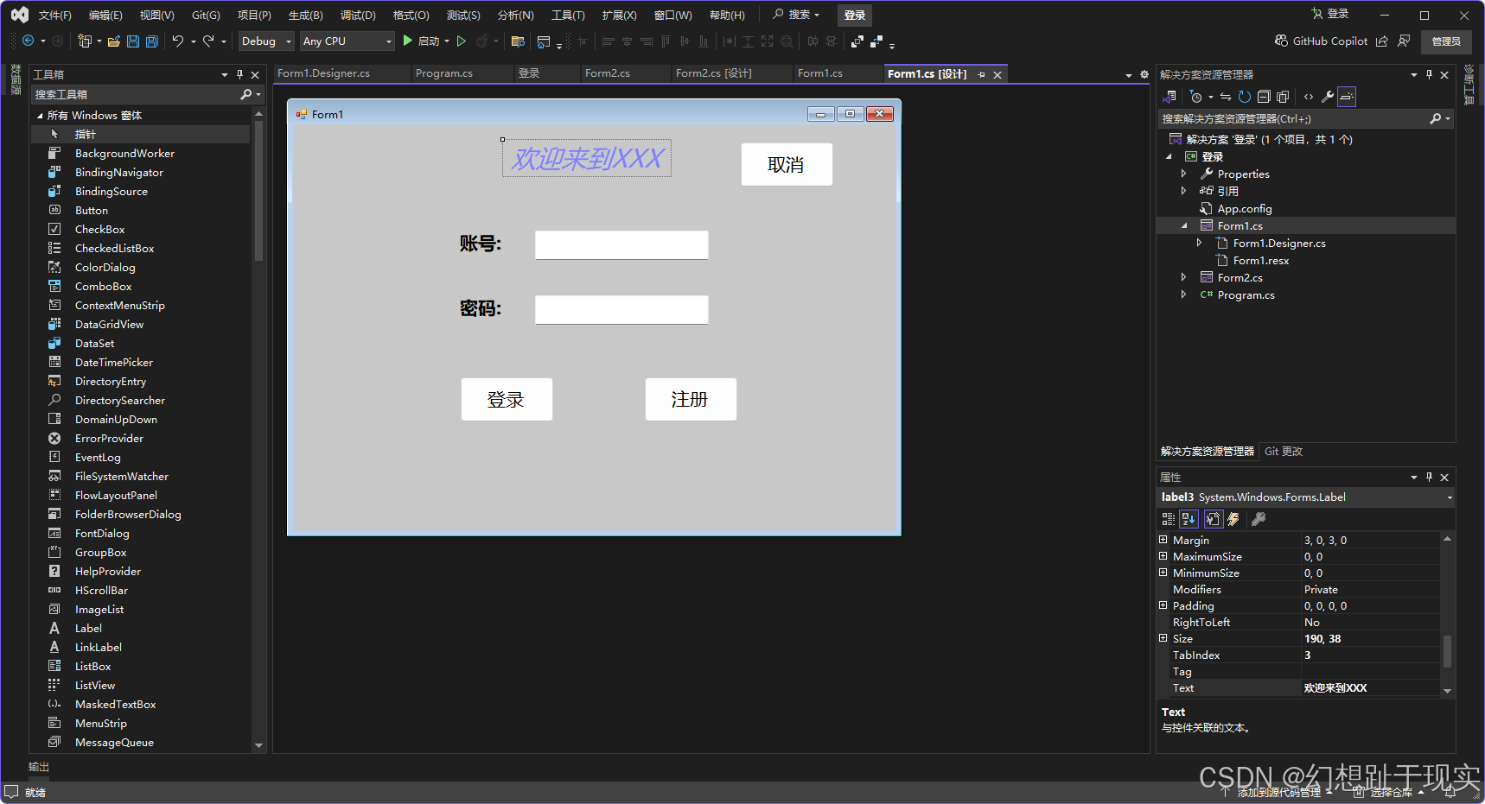Undo the last action
This screenshot has height=804, width=1485.
point(177,41)
